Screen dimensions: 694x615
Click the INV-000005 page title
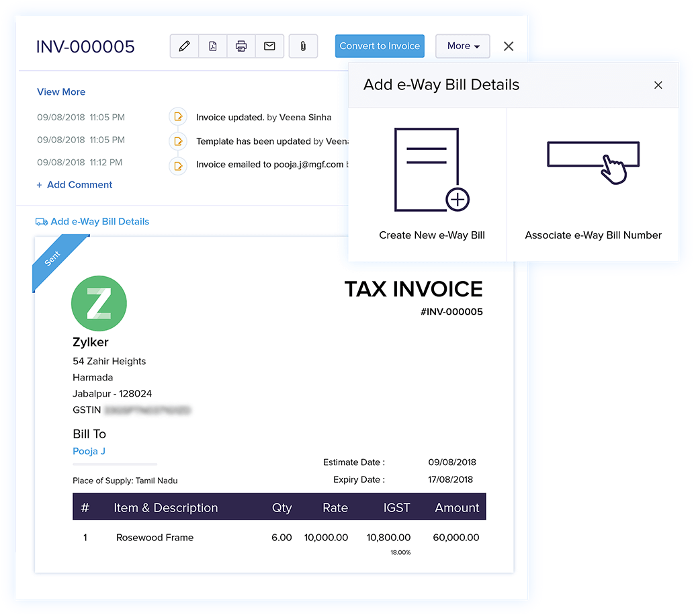point(85,46)
